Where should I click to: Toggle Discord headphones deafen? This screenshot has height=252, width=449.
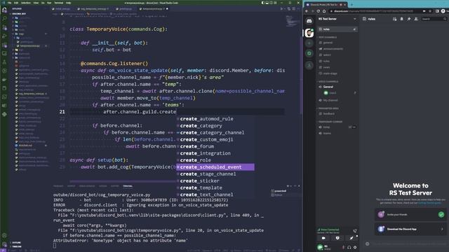tap(349, 247)
